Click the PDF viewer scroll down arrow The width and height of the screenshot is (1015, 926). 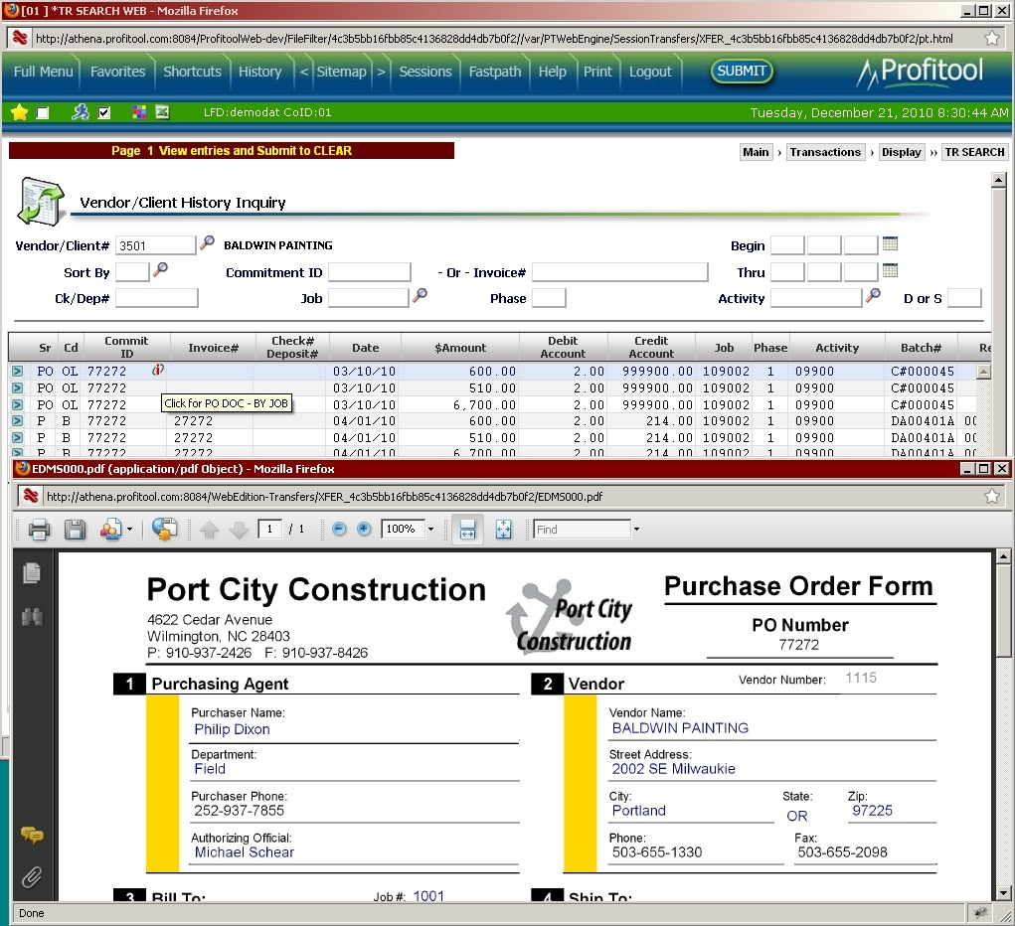(1003, 893)
